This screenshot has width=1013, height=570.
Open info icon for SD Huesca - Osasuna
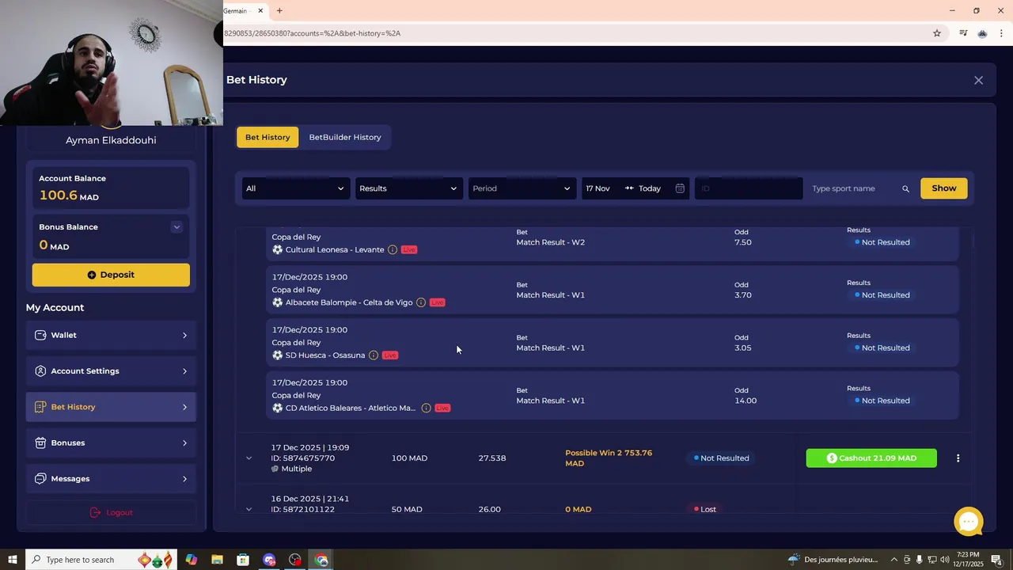374,355
